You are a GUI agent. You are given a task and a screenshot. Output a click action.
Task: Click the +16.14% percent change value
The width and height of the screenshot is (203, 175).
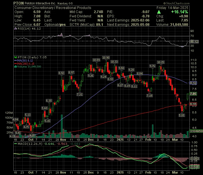(x=180, y=12)
